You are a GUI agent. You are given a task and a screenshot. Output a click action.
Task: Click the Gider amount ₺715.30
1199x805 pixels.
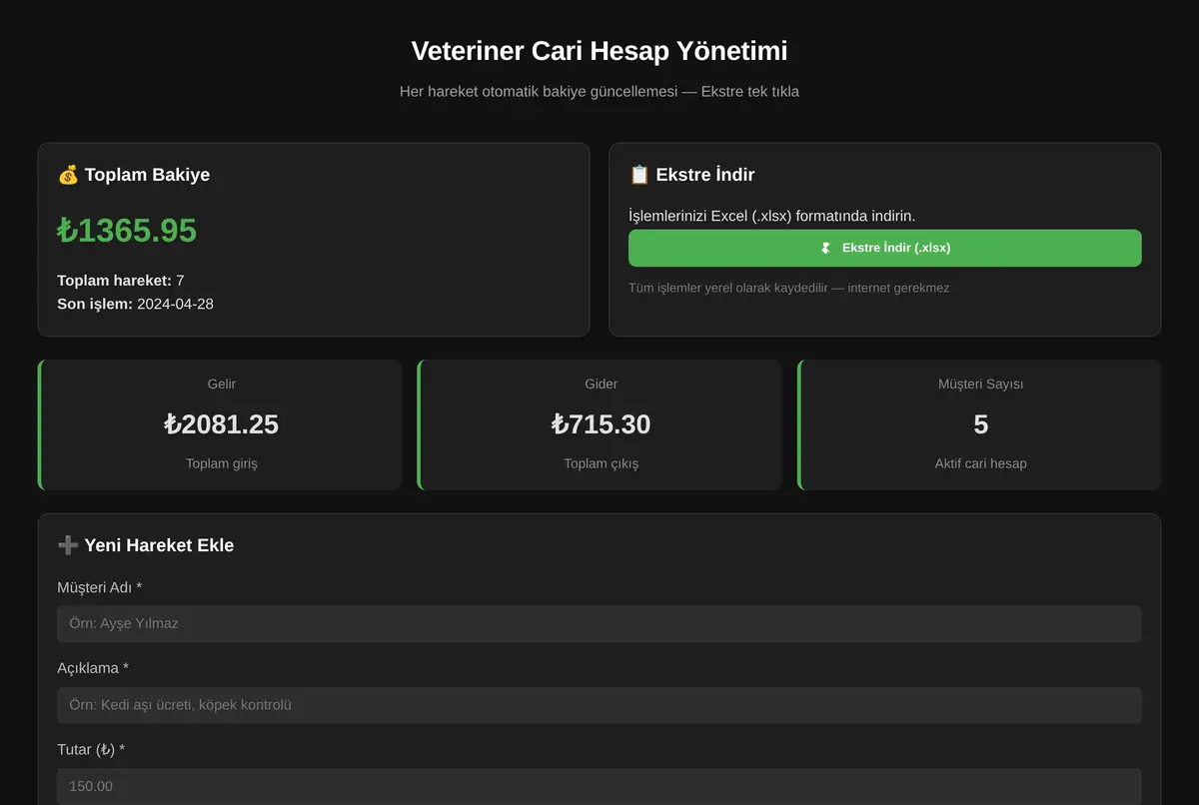(x=600, y=424)
